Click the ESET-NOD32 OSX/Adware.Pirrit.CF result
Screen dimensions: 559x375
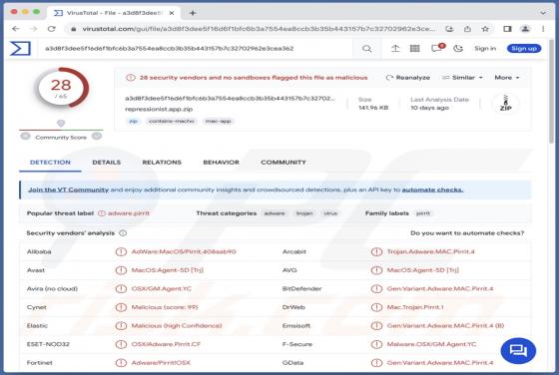166,344
